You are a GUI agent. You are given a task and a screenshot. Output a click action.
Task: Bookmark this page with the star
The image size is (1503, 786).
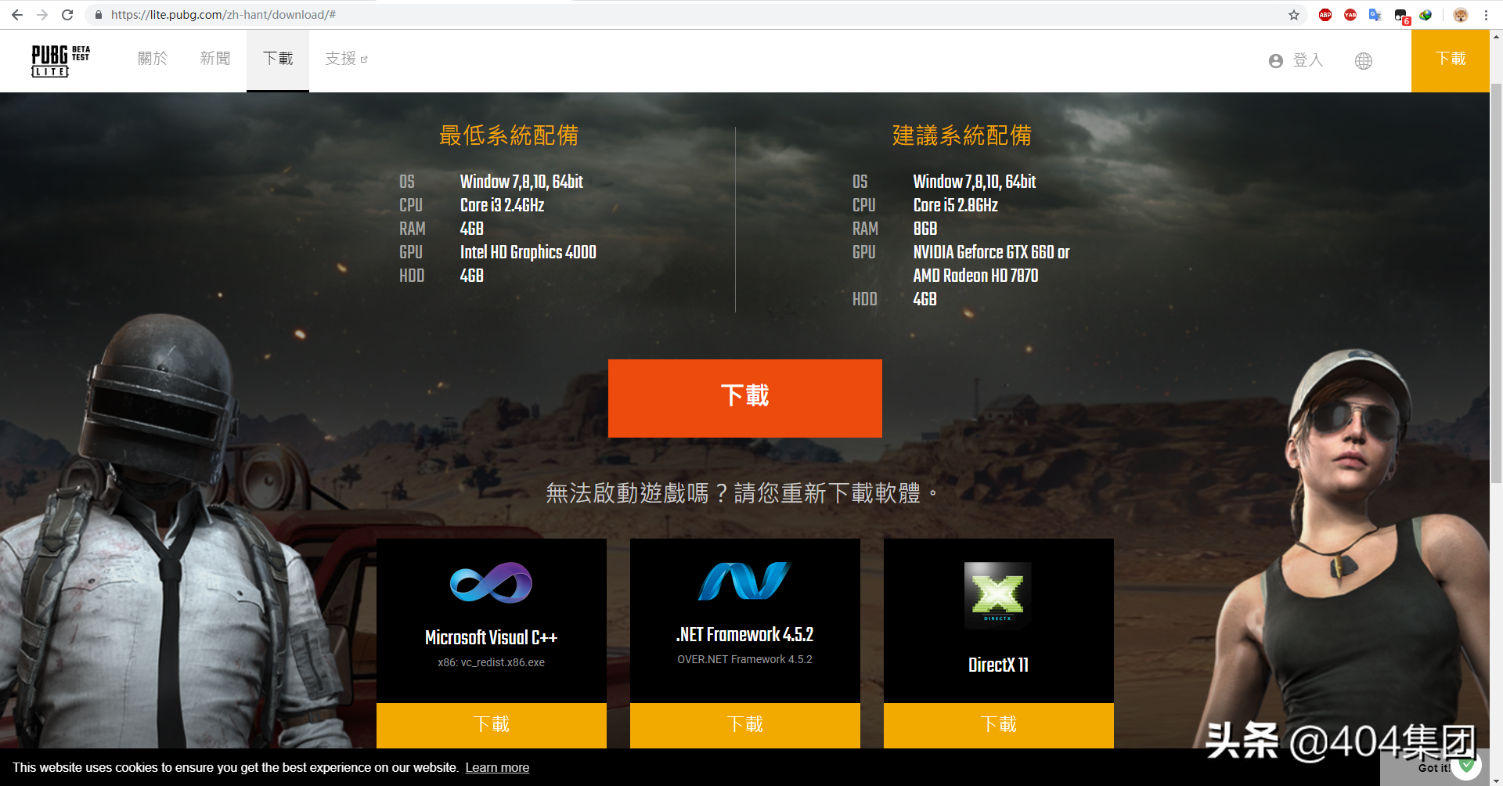1294,15
